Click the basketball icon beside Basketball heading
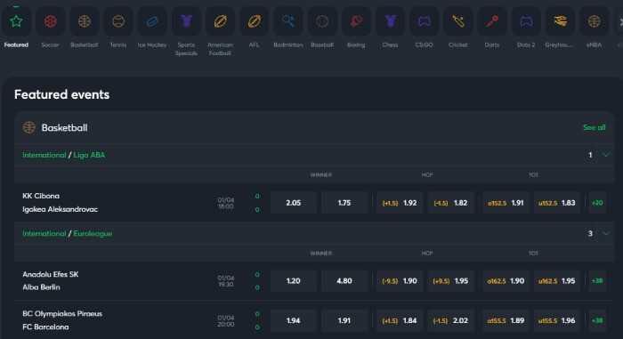The width and height of the screenshot is (623, 339). [x=29, y=127]
